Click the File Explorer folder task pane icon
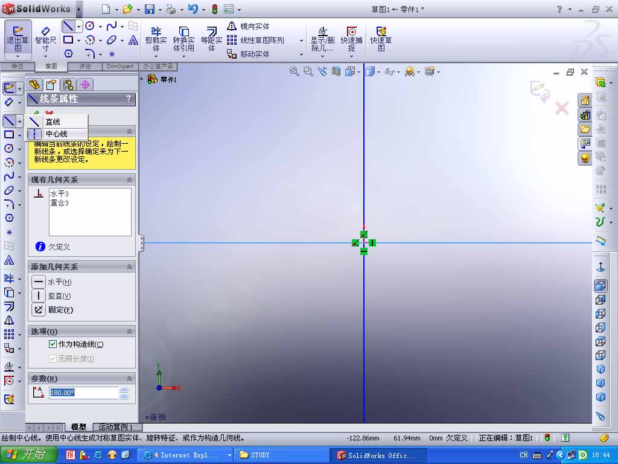 coord(585,129)
